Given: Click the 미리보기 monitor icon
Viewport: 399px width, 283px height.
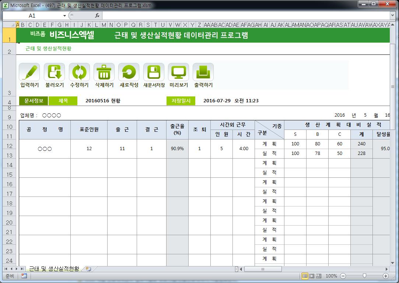Looking at the screenshot, I should click(x=179, y=72).
